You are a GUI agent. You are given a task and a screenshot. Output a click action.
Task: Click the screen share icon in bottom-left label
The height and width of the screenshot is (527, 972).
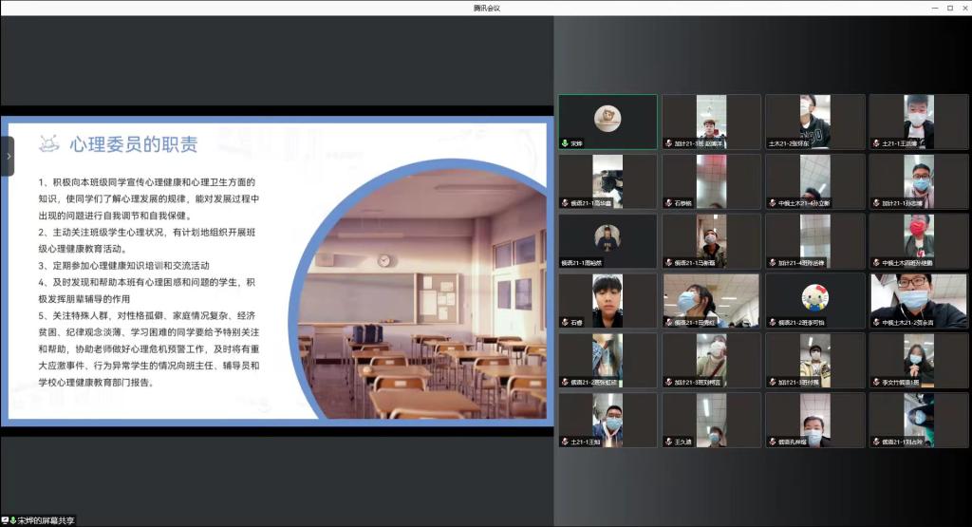click(x=5, y=520)
